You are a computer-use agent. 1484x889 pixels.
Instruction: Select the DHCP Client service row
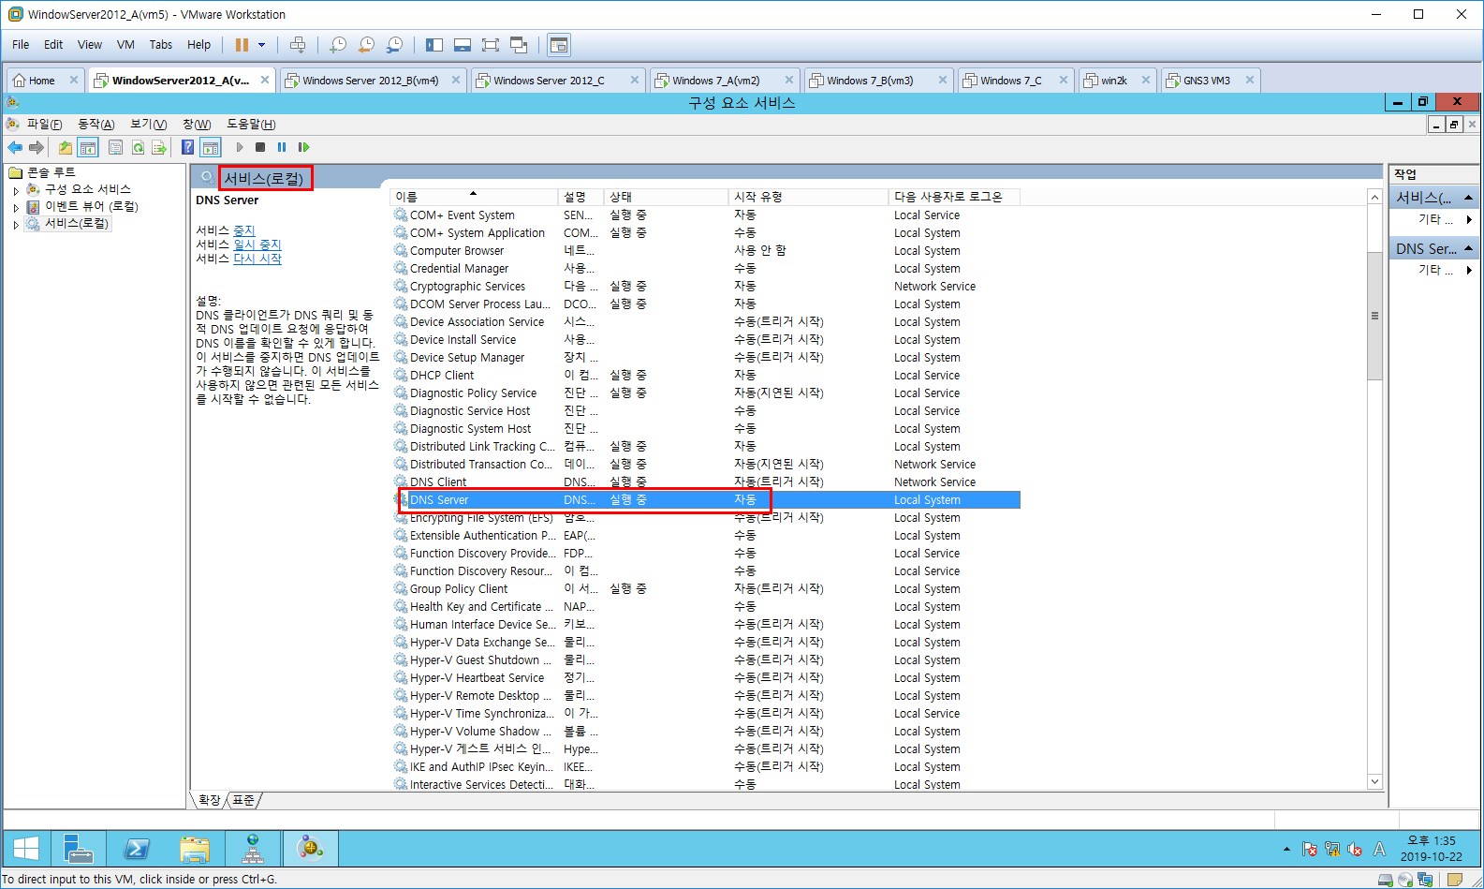706,376
